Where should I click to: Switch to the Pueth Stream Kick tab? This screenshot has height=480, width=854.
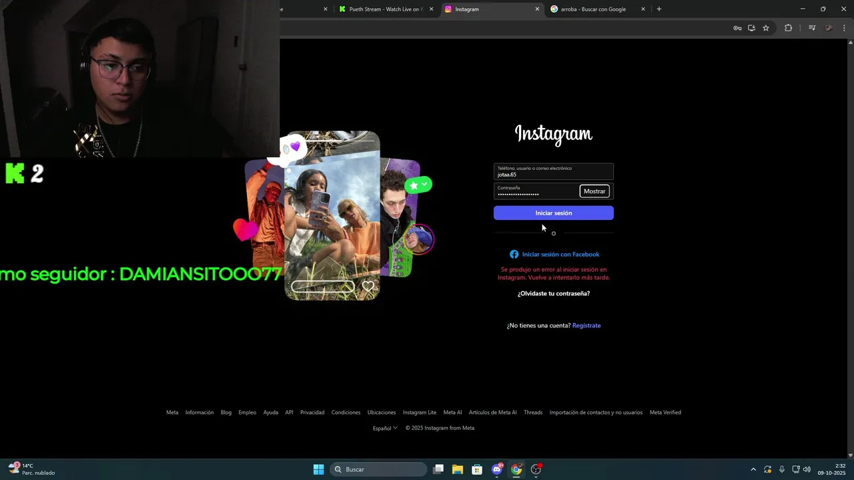(386, 9)
